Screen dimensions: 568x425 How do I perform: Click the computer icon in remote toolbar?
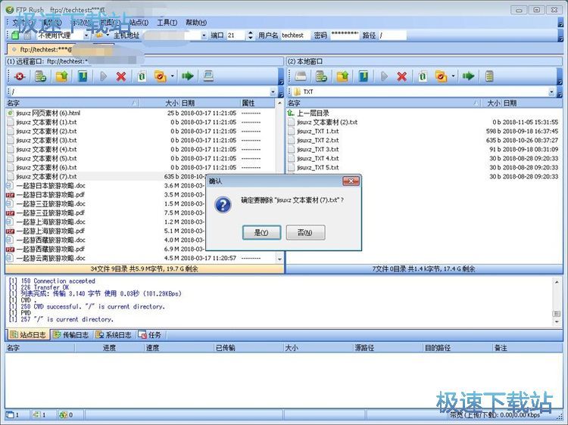coord(208,76)
